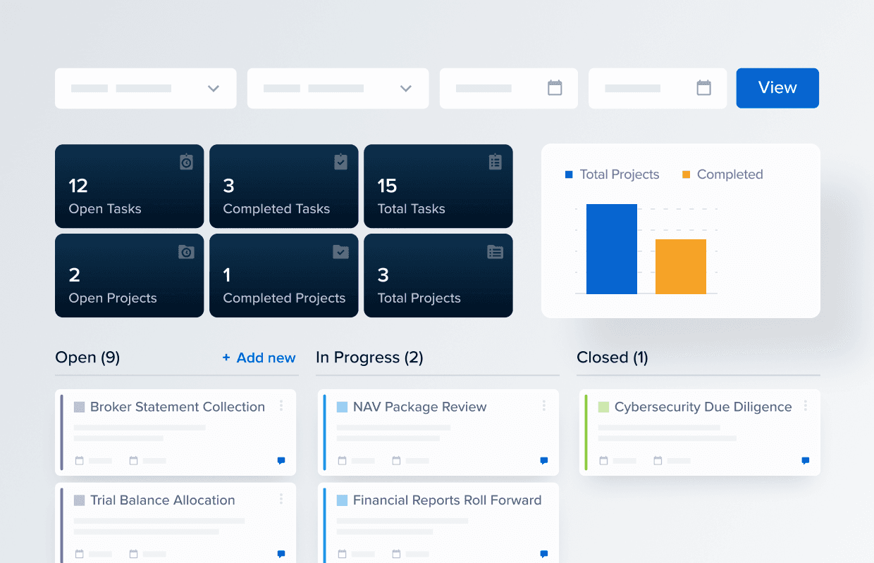
Task: Click Add new in Open column
Action: coord(259,358)
